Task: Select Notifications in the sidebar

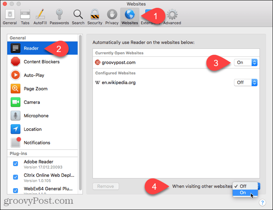Action: click(43, 142)
